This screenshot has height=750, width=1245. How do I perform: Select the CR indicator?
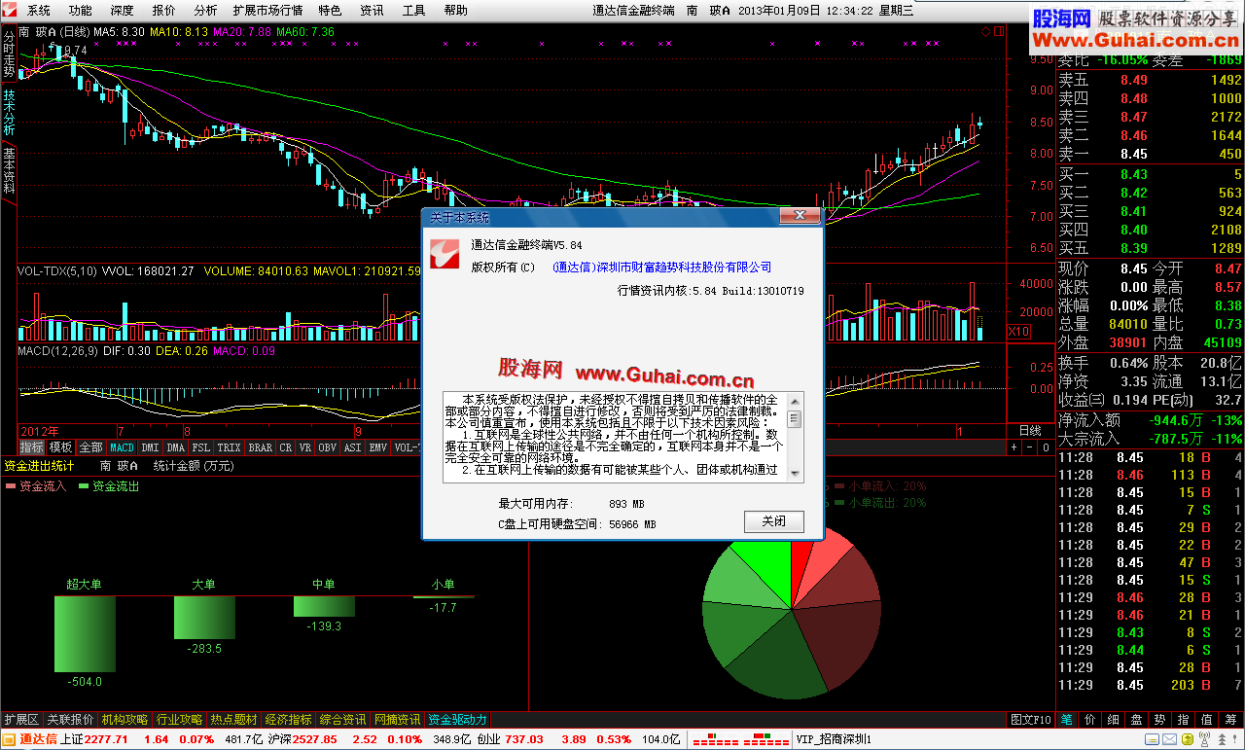[285, 447]
